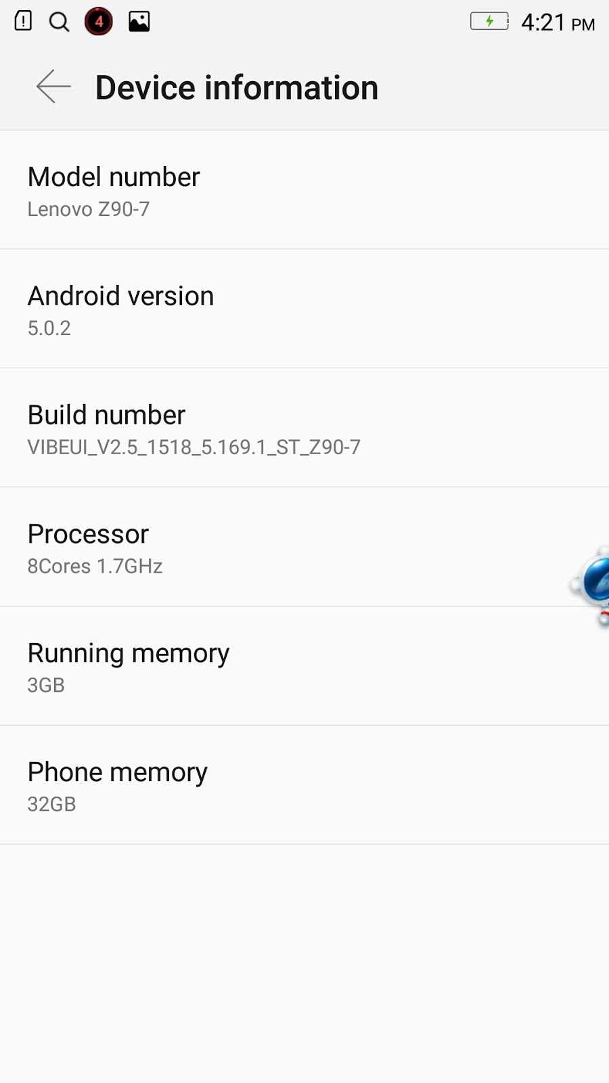Viewport: 609px width, 1083px height.
Task: Tap the floating blue widget at right edge
Action: click(x=590, y=585)
